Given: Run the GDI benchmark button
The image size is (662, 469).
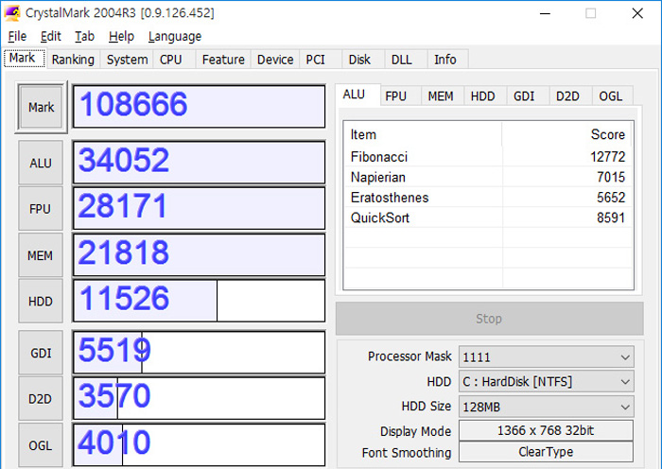Looking at the screenshot, I should [41, 353].
